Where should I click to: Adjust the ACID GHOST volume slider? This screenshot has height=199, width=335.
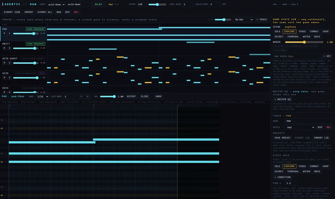coord(26,63)
